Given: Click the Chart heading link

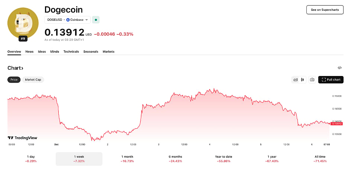Looking at the screenshot, I should pos(15,68).
